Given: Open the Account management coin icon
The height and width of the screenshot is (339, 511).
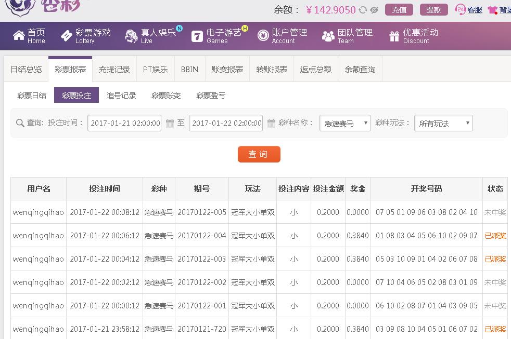Looking at the screenshot, I should click(x=263, y=36).
